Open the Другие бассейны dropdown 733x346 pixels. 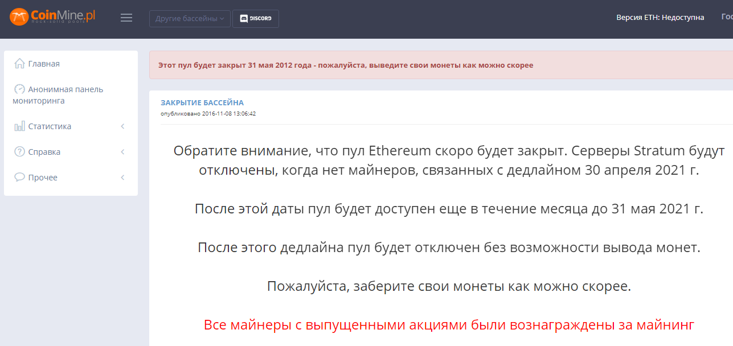190,19
